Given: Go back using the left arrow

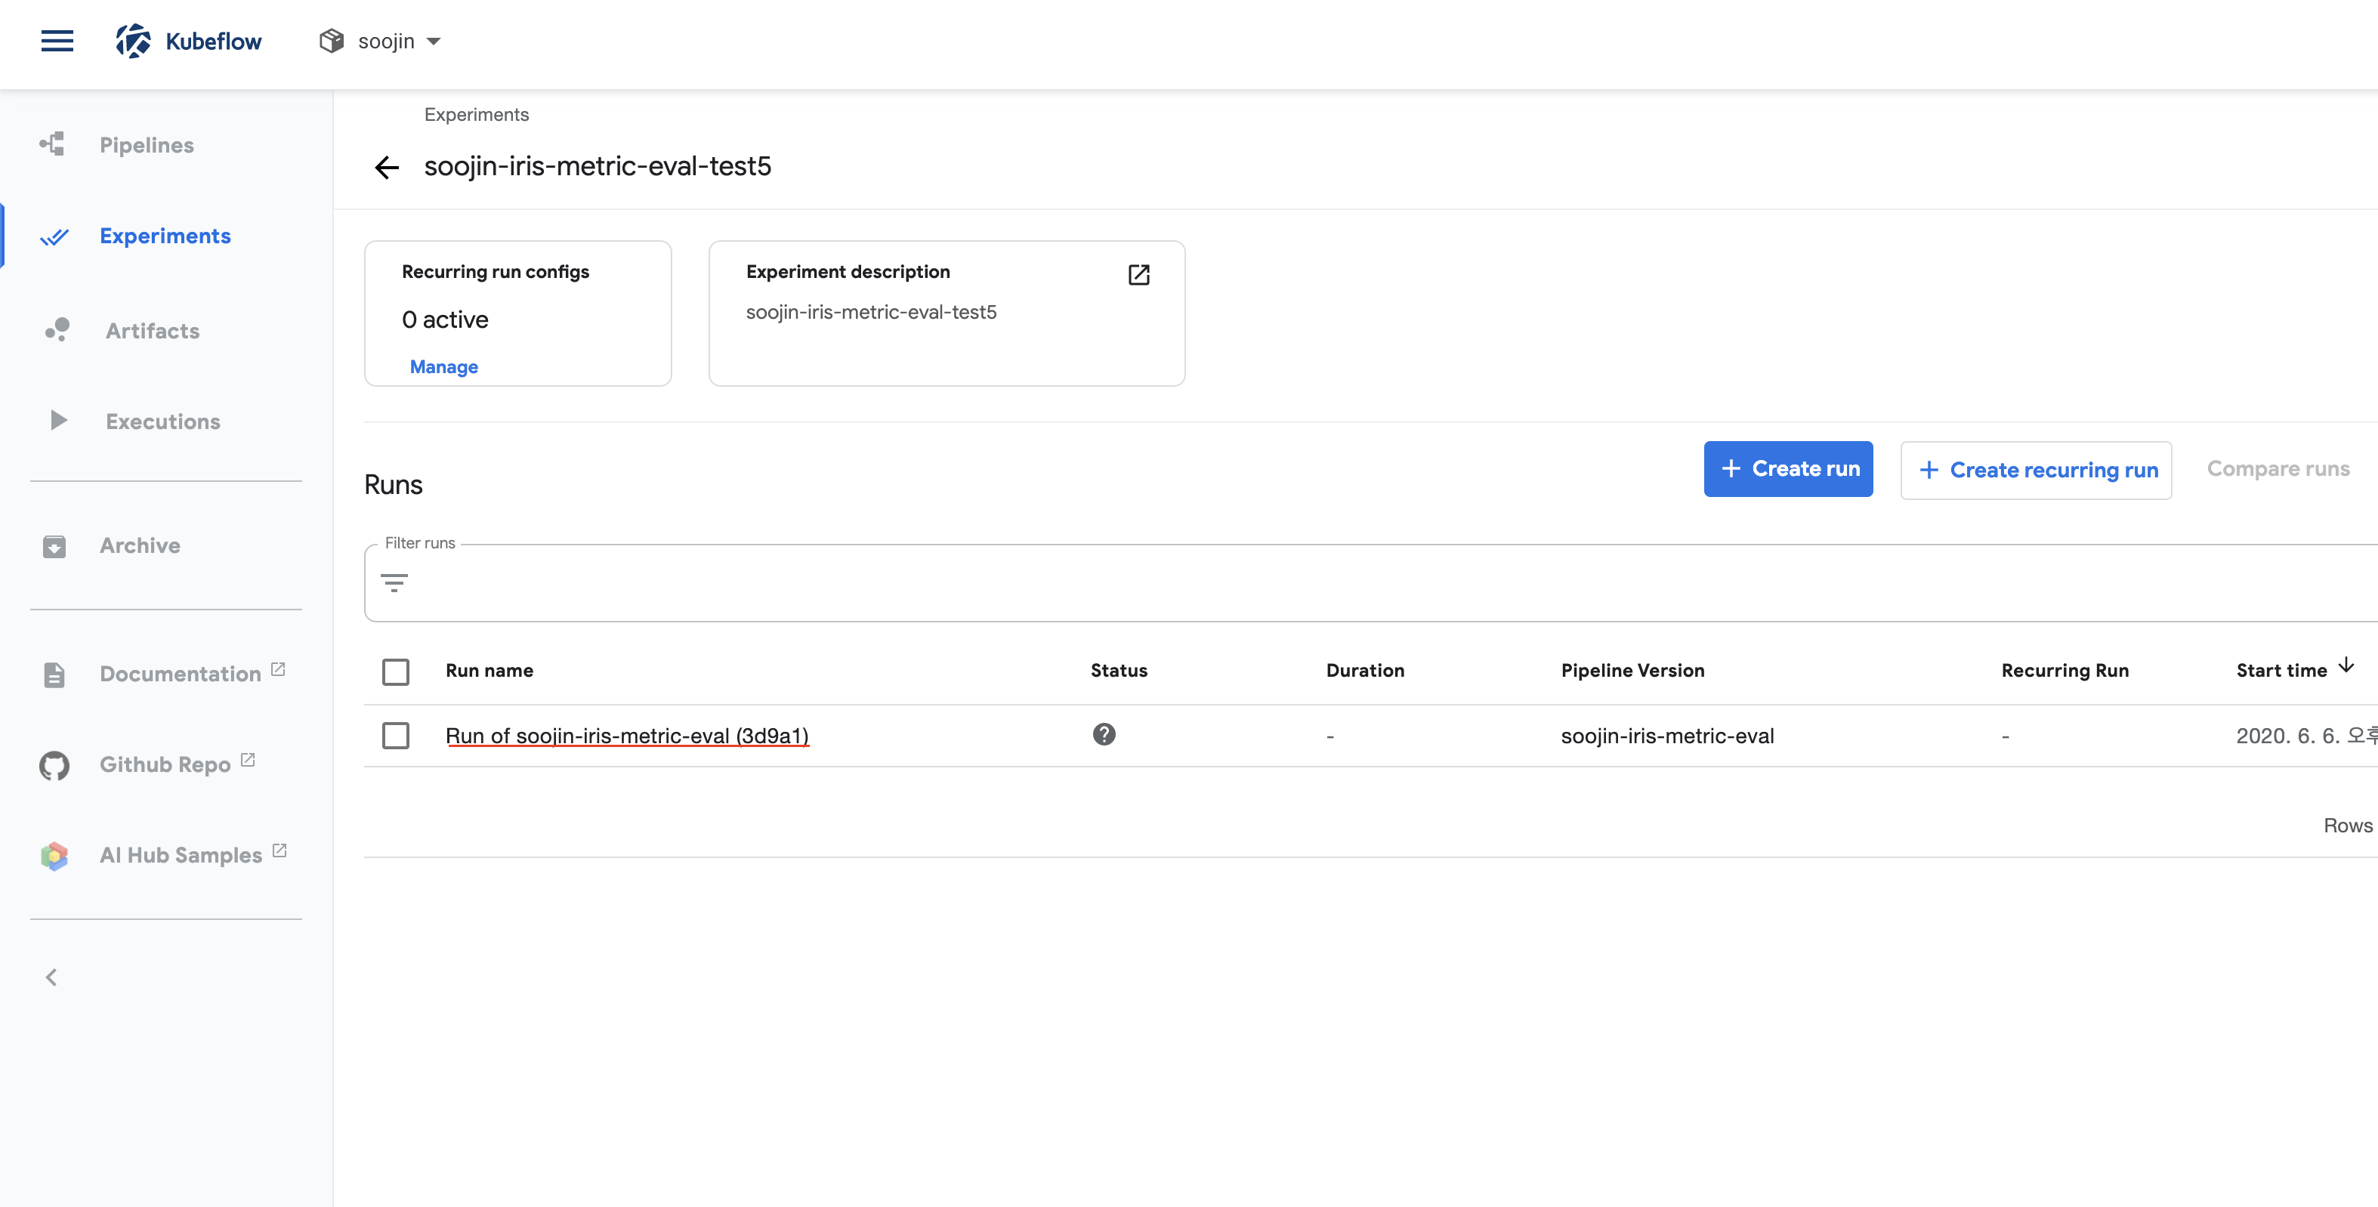Looking at the screenshot, I should pos(387,167).
